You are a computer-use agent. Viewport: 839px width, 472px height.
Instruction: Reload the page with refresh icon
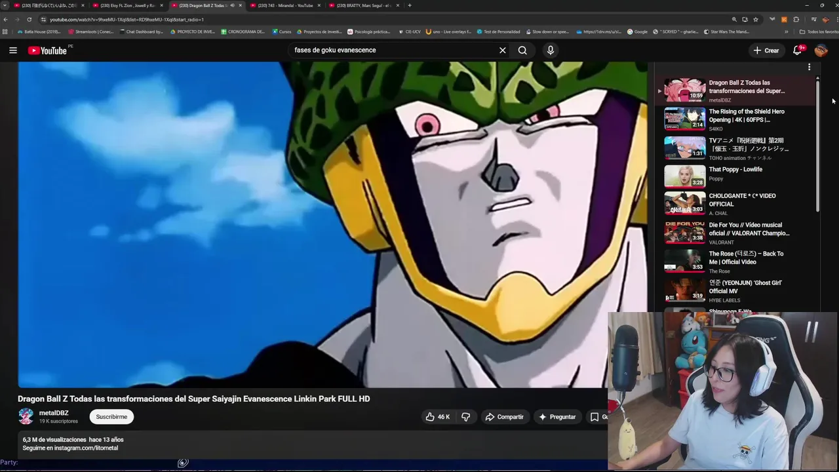pyautogui.click(x=29, y=20)
